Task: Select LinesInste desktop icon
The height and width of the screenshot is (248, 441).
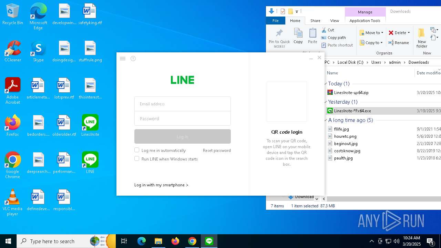Action: [90, 126]
